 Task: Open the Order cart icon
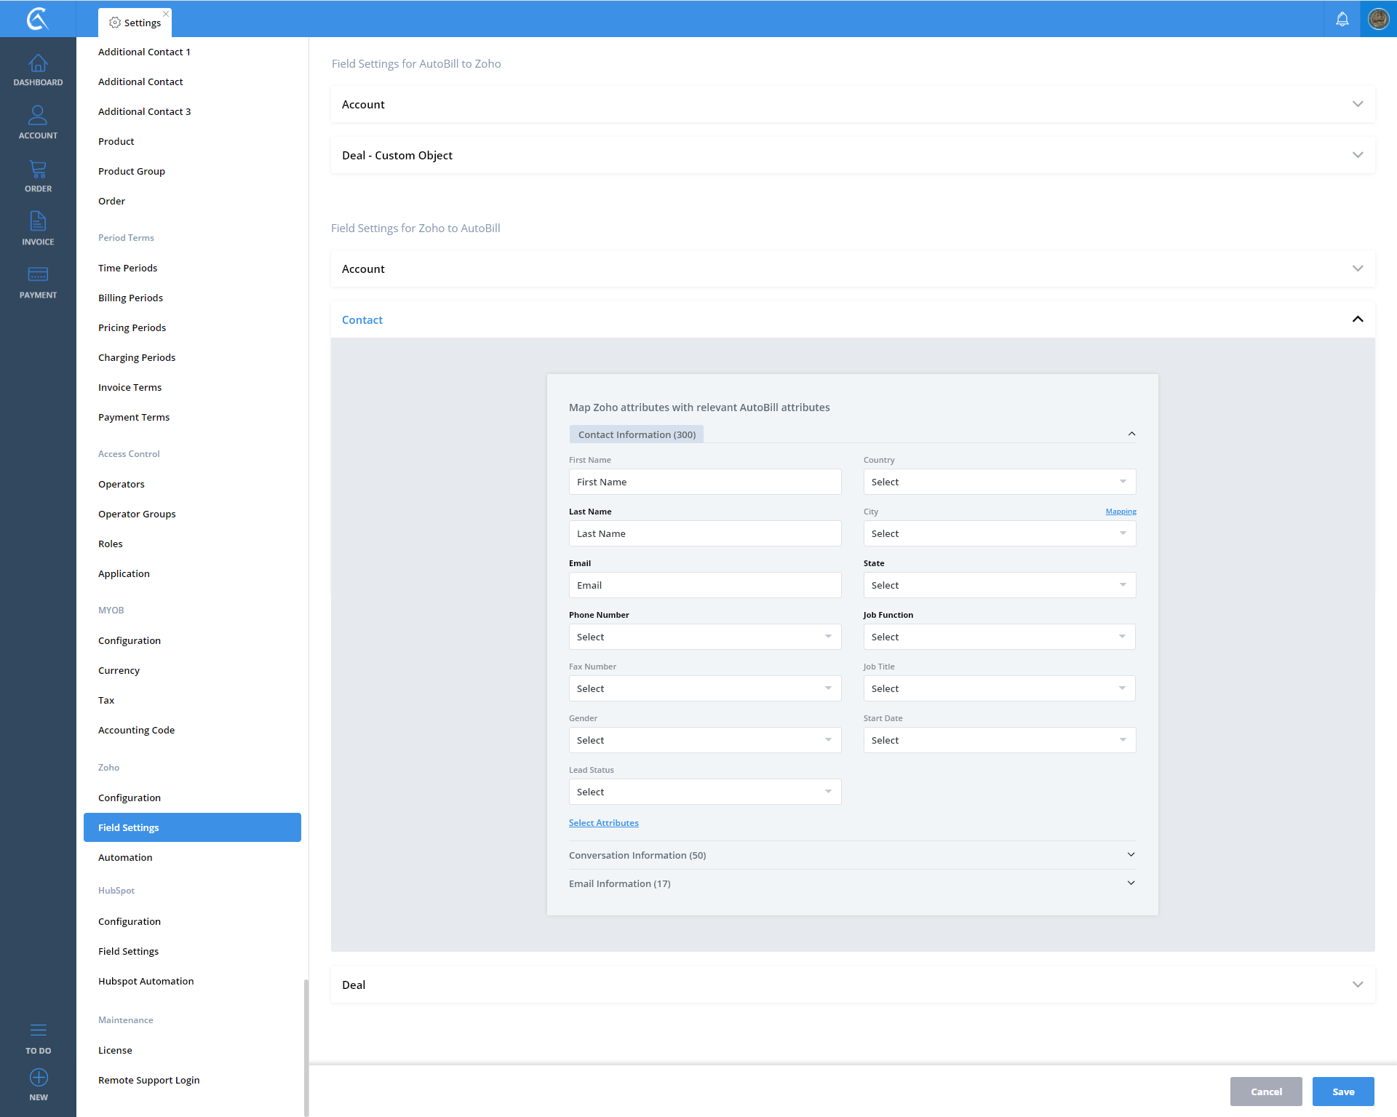click(x=38, y=170)
